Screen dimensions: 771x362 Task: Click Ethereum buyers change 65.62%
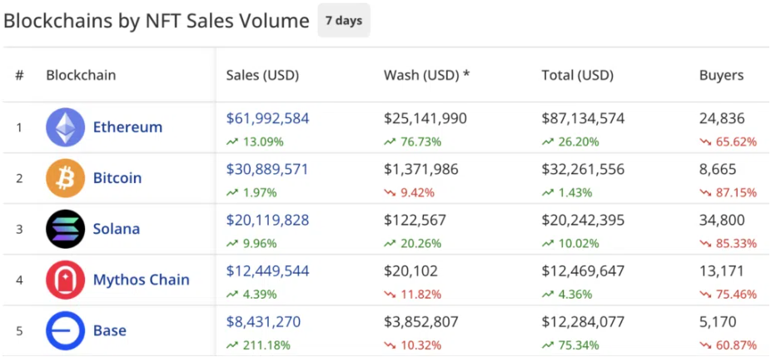729,142
